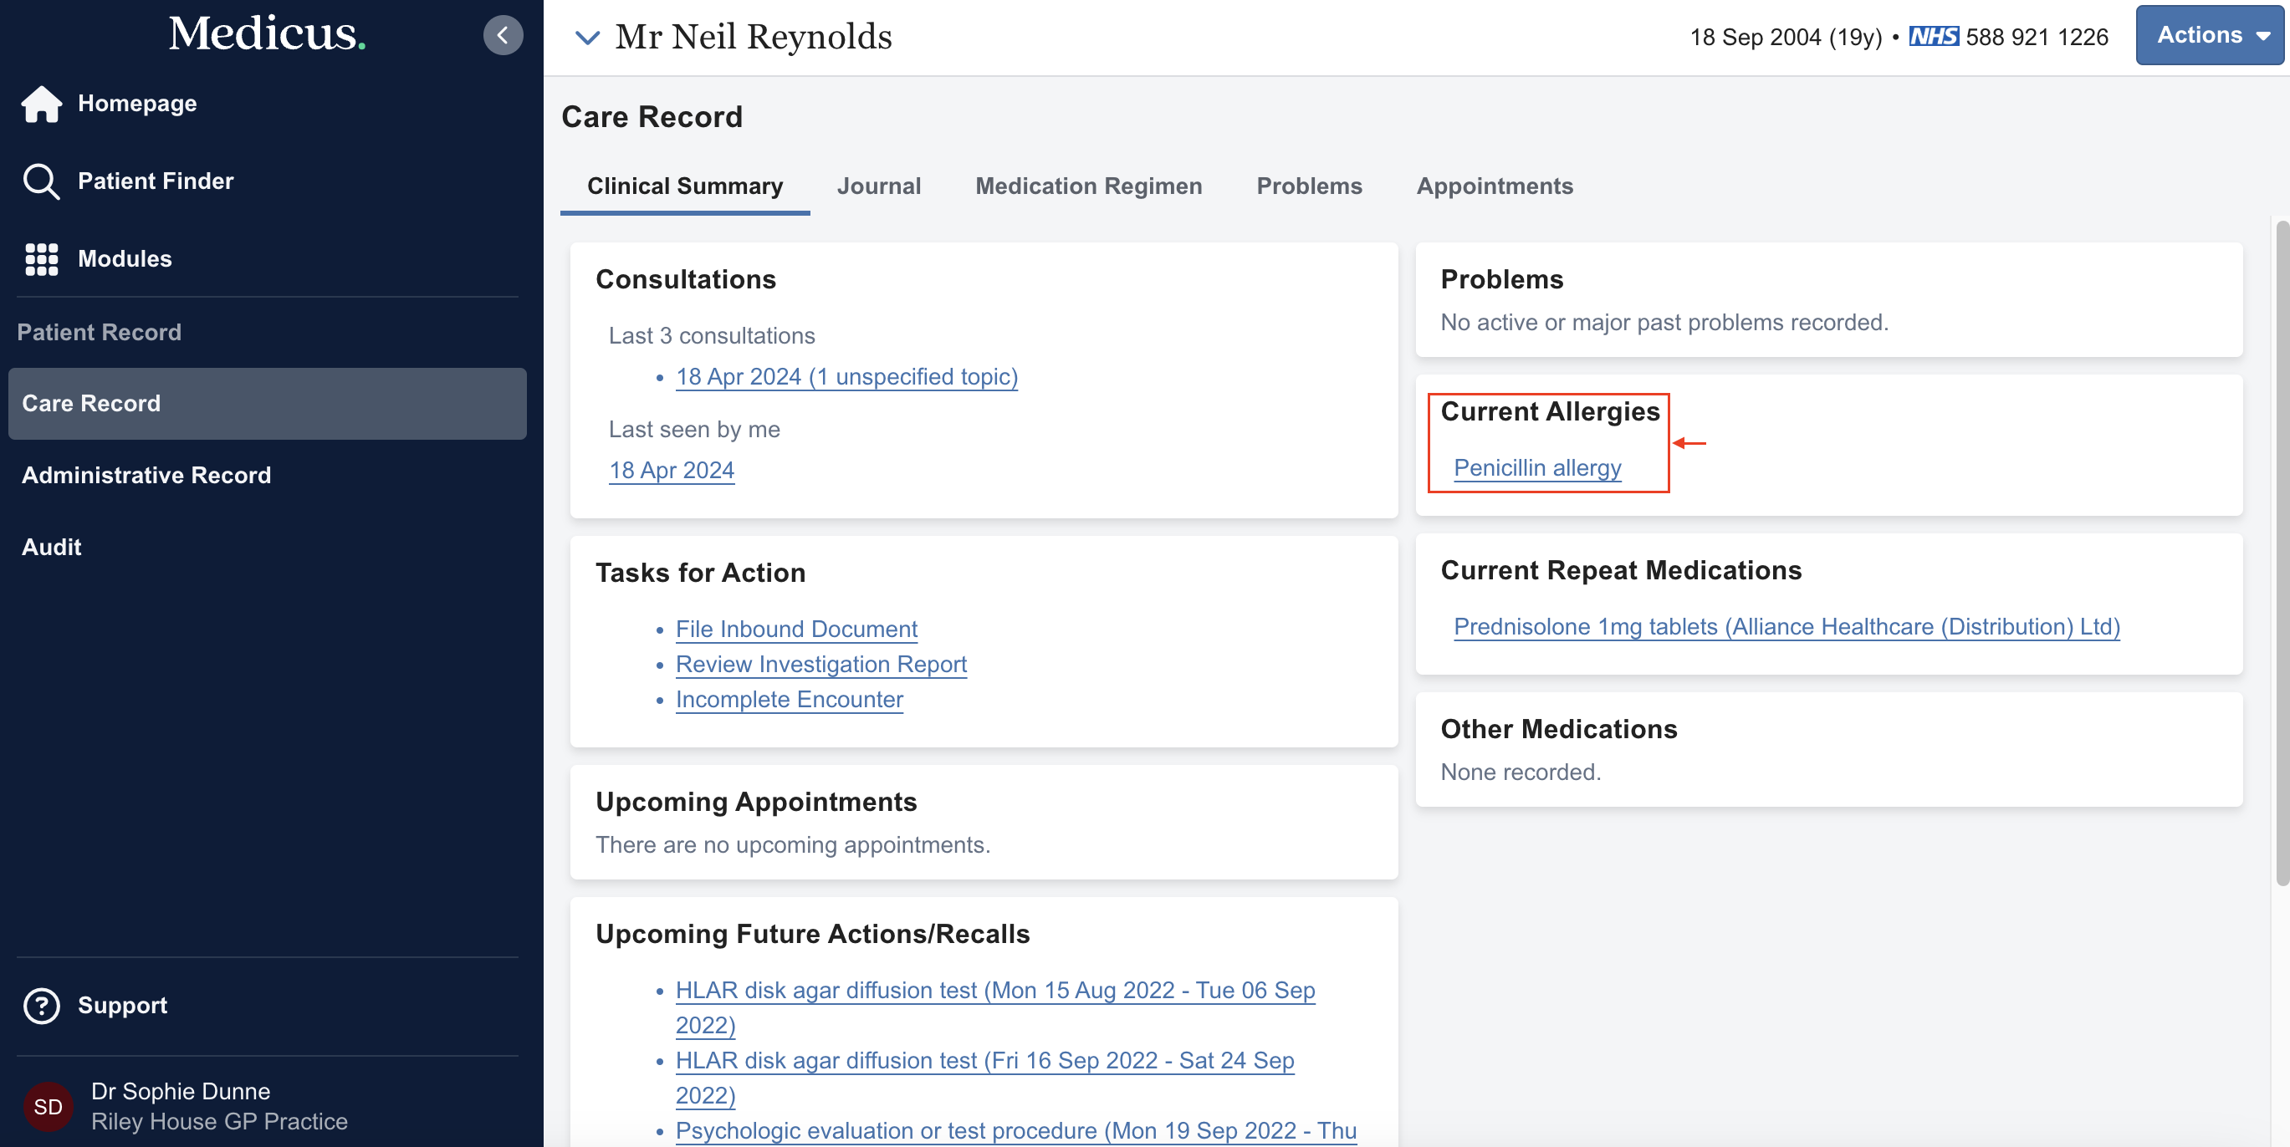Click the Homepage icon in the sidebar
Image resolution: width=2290 pixels, height=1147 pixels.
point(41,103)
